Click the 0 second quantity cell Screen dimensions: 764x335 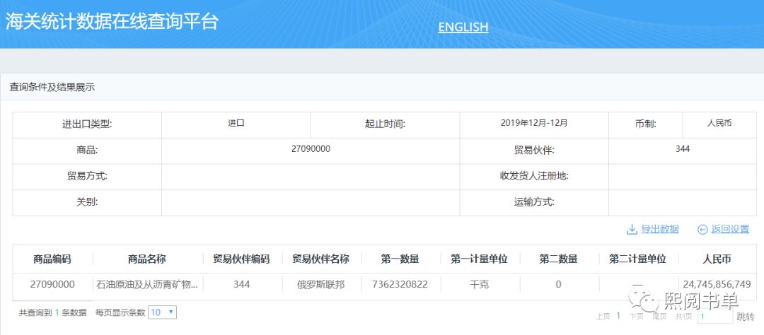pyautogui.click(x=558, y=284)
